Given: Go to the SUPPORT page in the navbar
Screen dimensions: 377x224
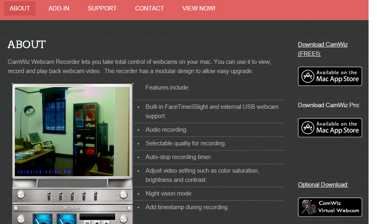Looking at the screenshot, I should tap(102, 8).
